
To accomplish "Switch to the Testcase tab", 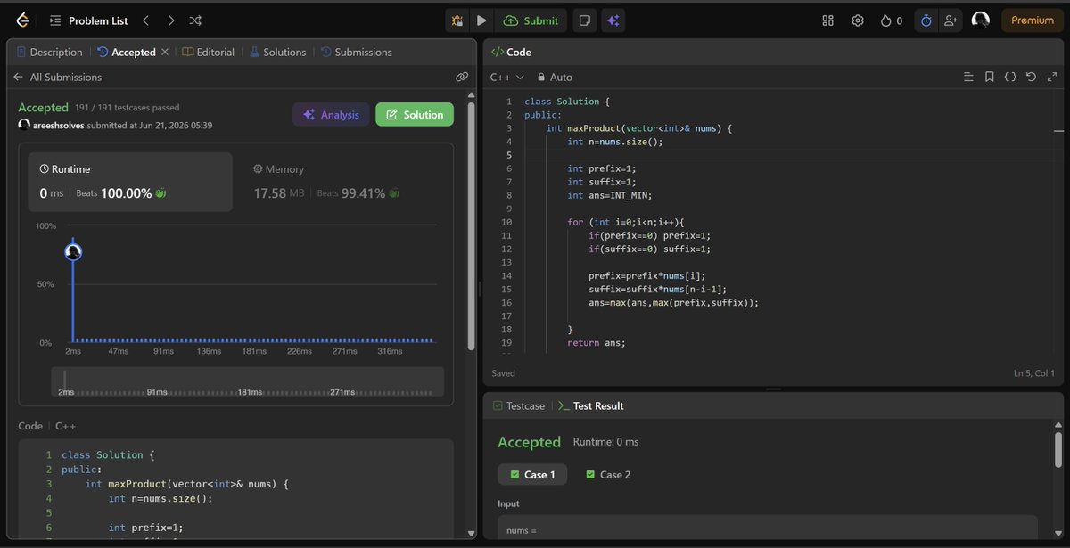I will tap(519, 405).
